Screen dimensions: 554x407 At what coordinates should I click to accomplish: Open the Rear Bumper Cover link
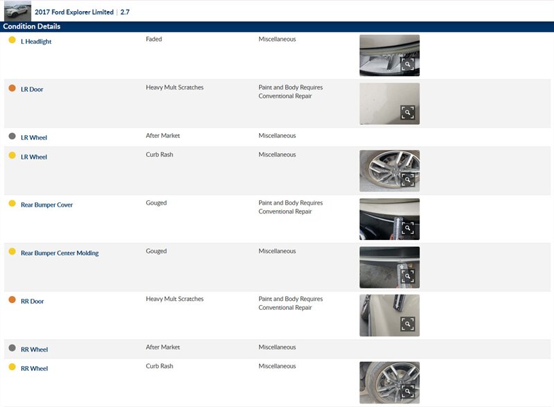click(46, 205)
